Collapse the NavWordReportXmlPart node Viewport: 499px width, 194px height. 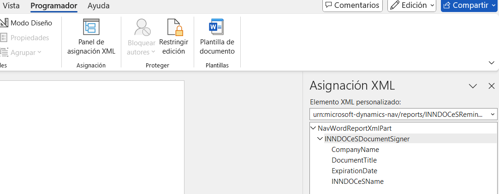(313, 128)
